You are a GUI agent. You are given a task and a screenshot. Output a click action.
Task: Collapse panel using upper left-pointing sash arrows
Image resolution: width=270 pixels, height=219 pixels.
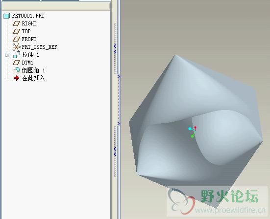(115, 49)
